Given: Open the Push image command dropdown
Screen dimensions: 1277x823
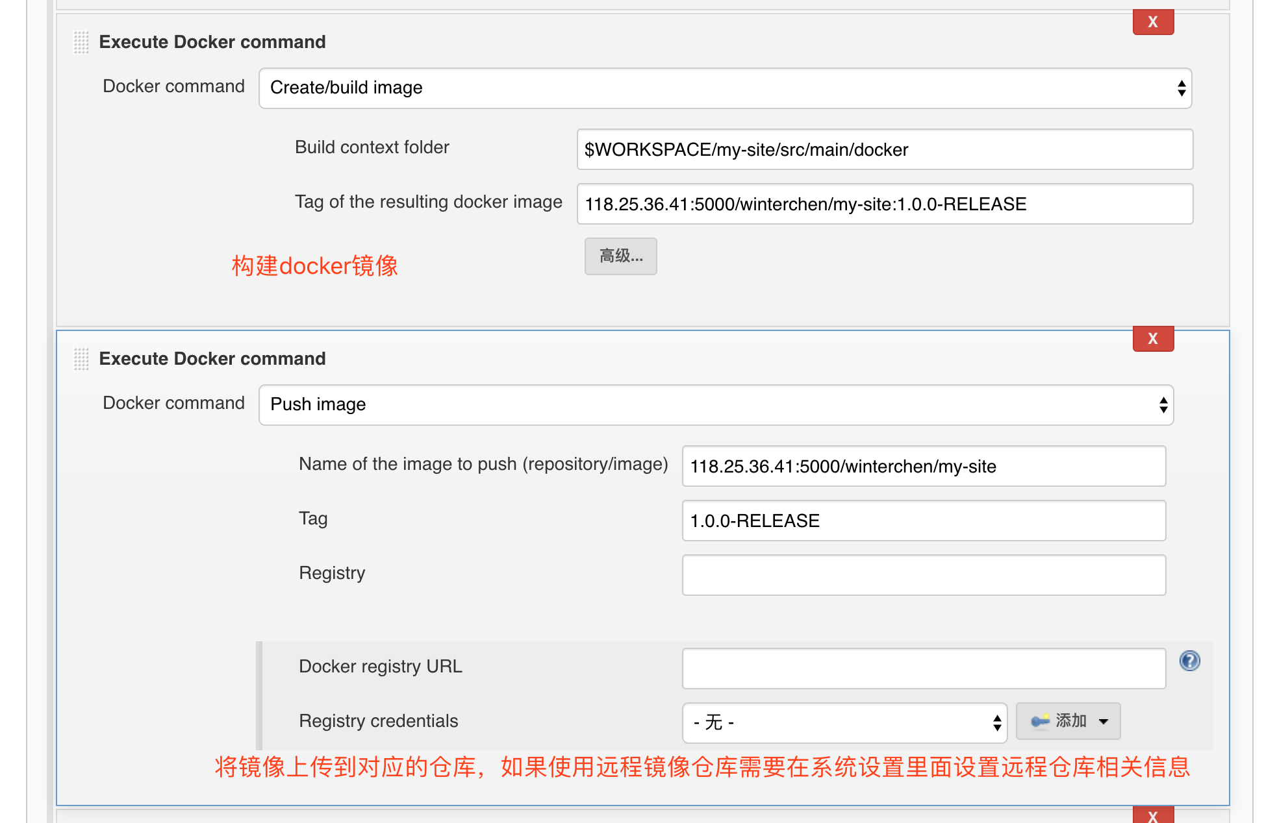Looking at the screenshot, I should coord(716,405).
